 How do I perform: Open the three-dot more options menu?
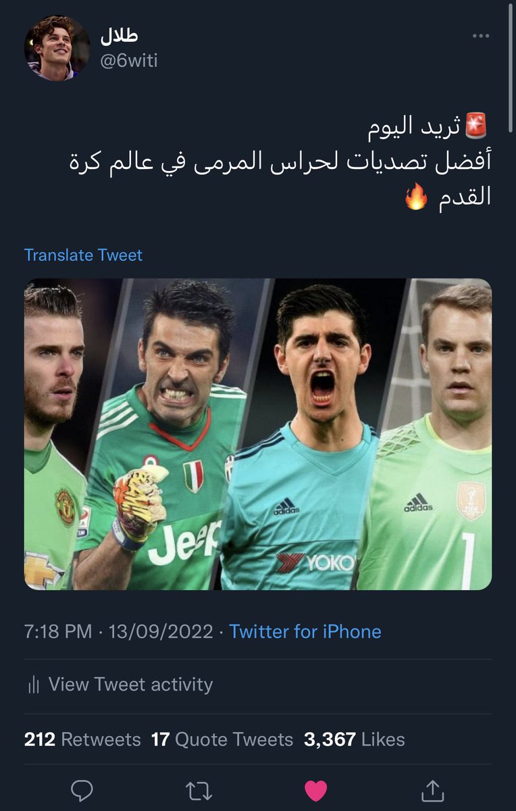click(x=480, y=36)
